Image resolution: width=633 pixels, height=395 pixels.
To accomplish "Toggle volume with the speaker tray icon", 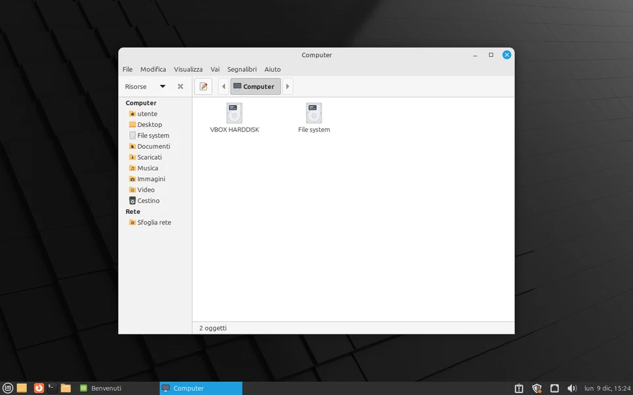I will pyautogui.click(x=572, y=388).
